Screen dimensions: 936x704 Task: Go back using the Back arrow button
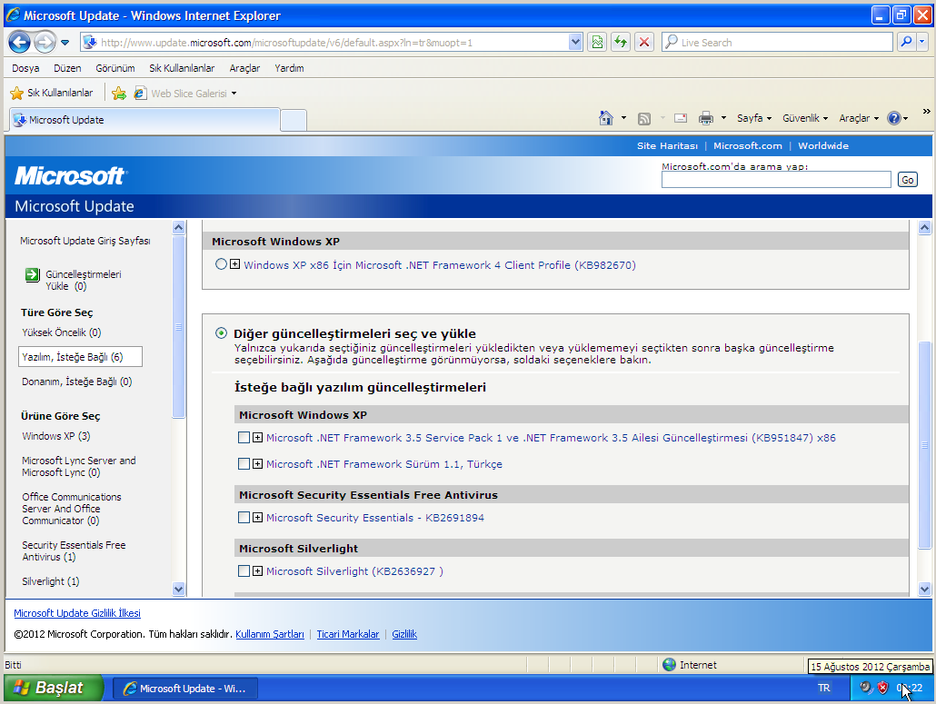pos(19,43)
